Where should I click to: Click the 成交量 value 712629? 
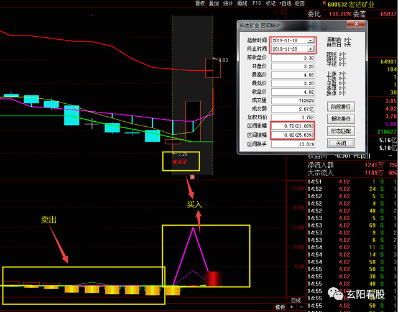(x=293, y=101)
